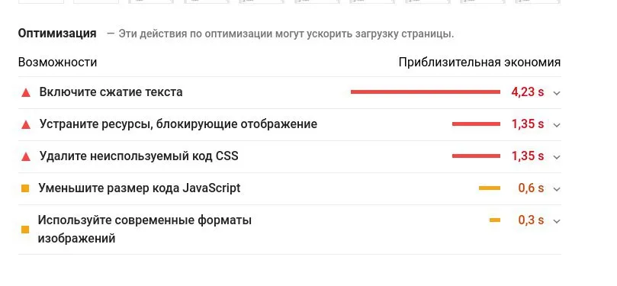Screen dimensions: 617x286
Task: Click the orange 0,6 s savings bar
Action: (490, 188)
